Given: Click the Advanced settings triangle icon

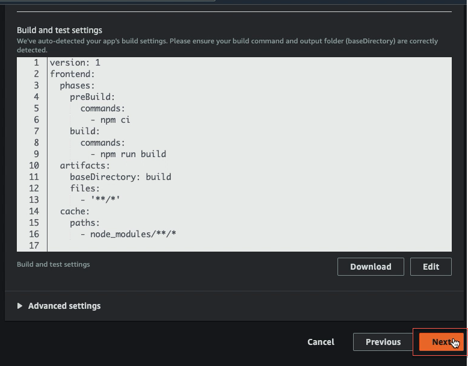Looking at the screenshot, I should click(20, 306).
